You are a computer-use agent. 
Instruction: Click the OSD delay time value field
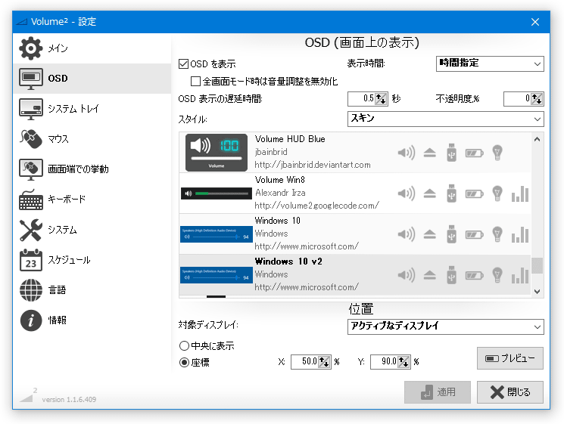coord(362,99)
